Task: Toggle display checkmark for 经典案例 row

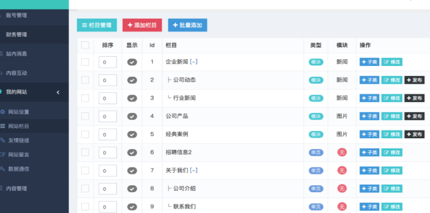Action: (x=132, y=134)
